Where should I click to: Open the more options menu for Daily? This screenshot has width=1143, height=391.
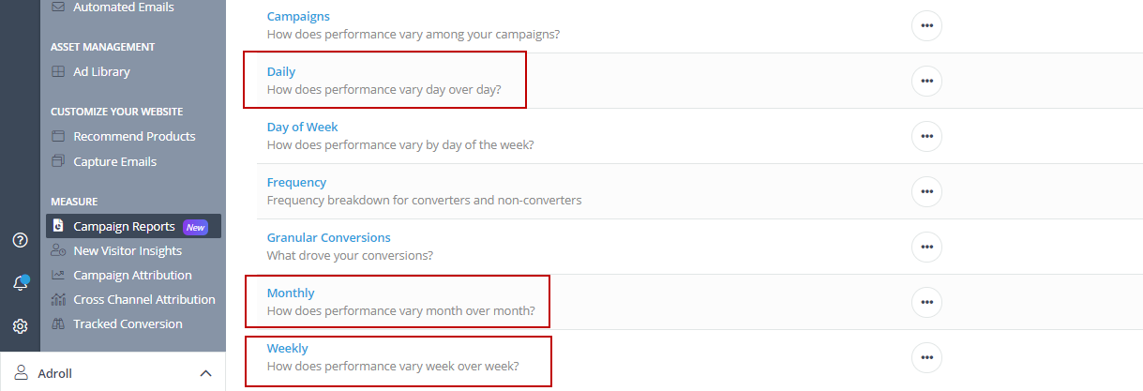coord(926,81)
